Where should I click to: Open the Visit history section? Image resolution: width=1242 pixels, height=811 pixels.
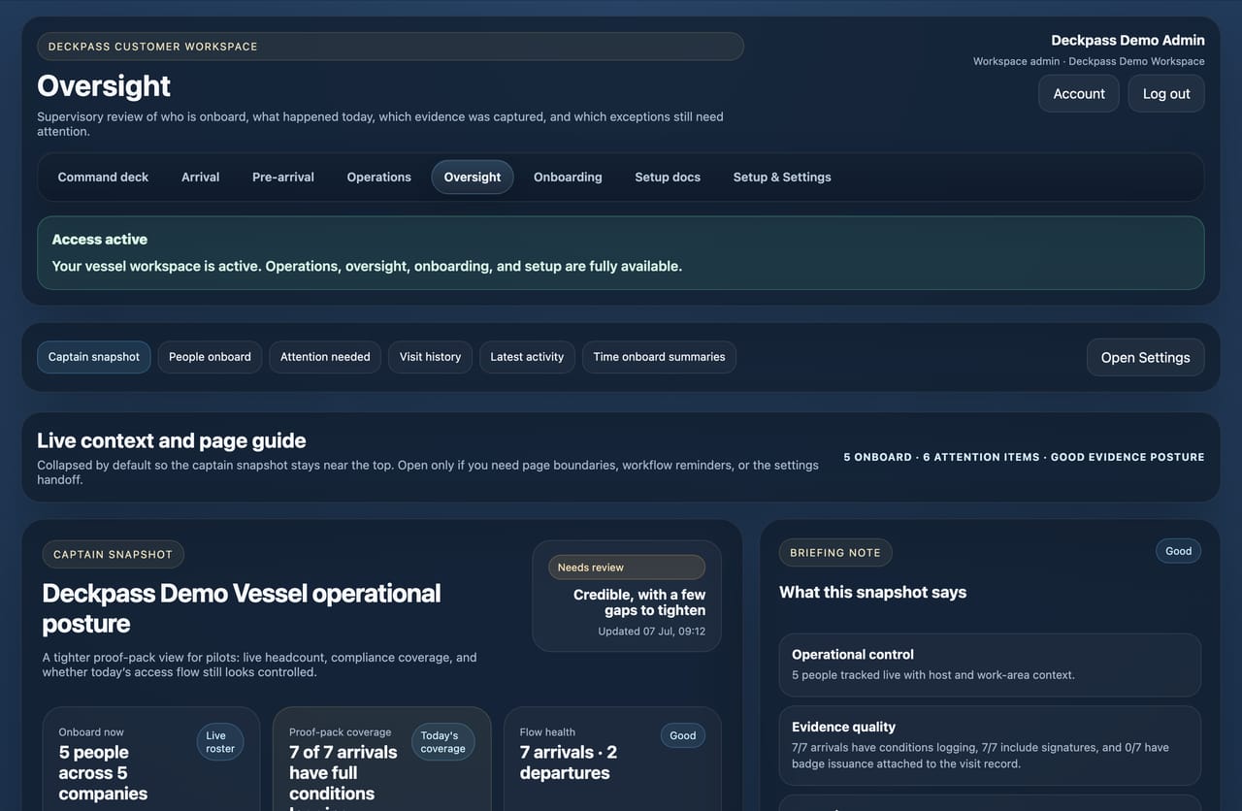[x=430, y=357]
